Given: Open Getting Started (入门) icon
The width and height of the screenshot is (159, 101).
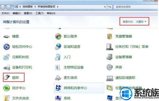Looking at the screenshot, I should point(58,57).
